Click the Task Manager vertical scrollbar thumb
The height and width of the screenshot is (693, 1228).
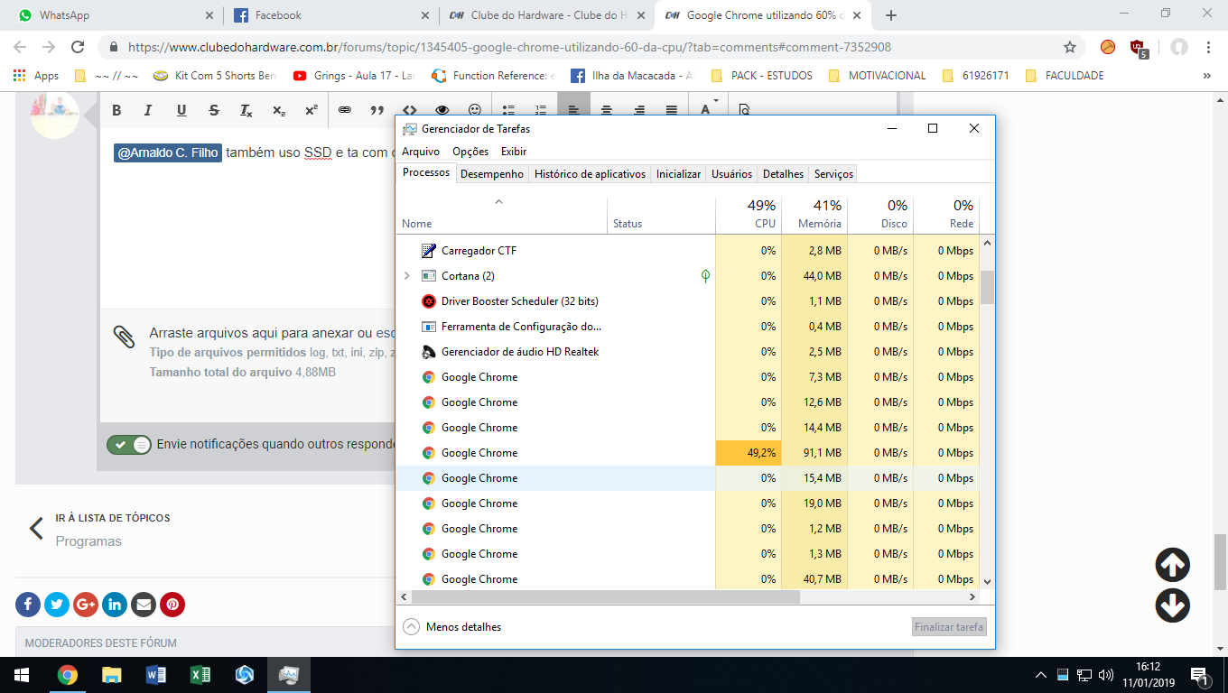tap(987, 287)
